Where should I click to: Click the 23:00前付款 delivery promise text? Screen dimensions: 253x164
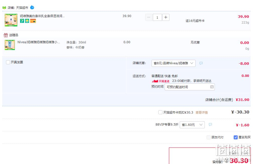pos(192,81)
